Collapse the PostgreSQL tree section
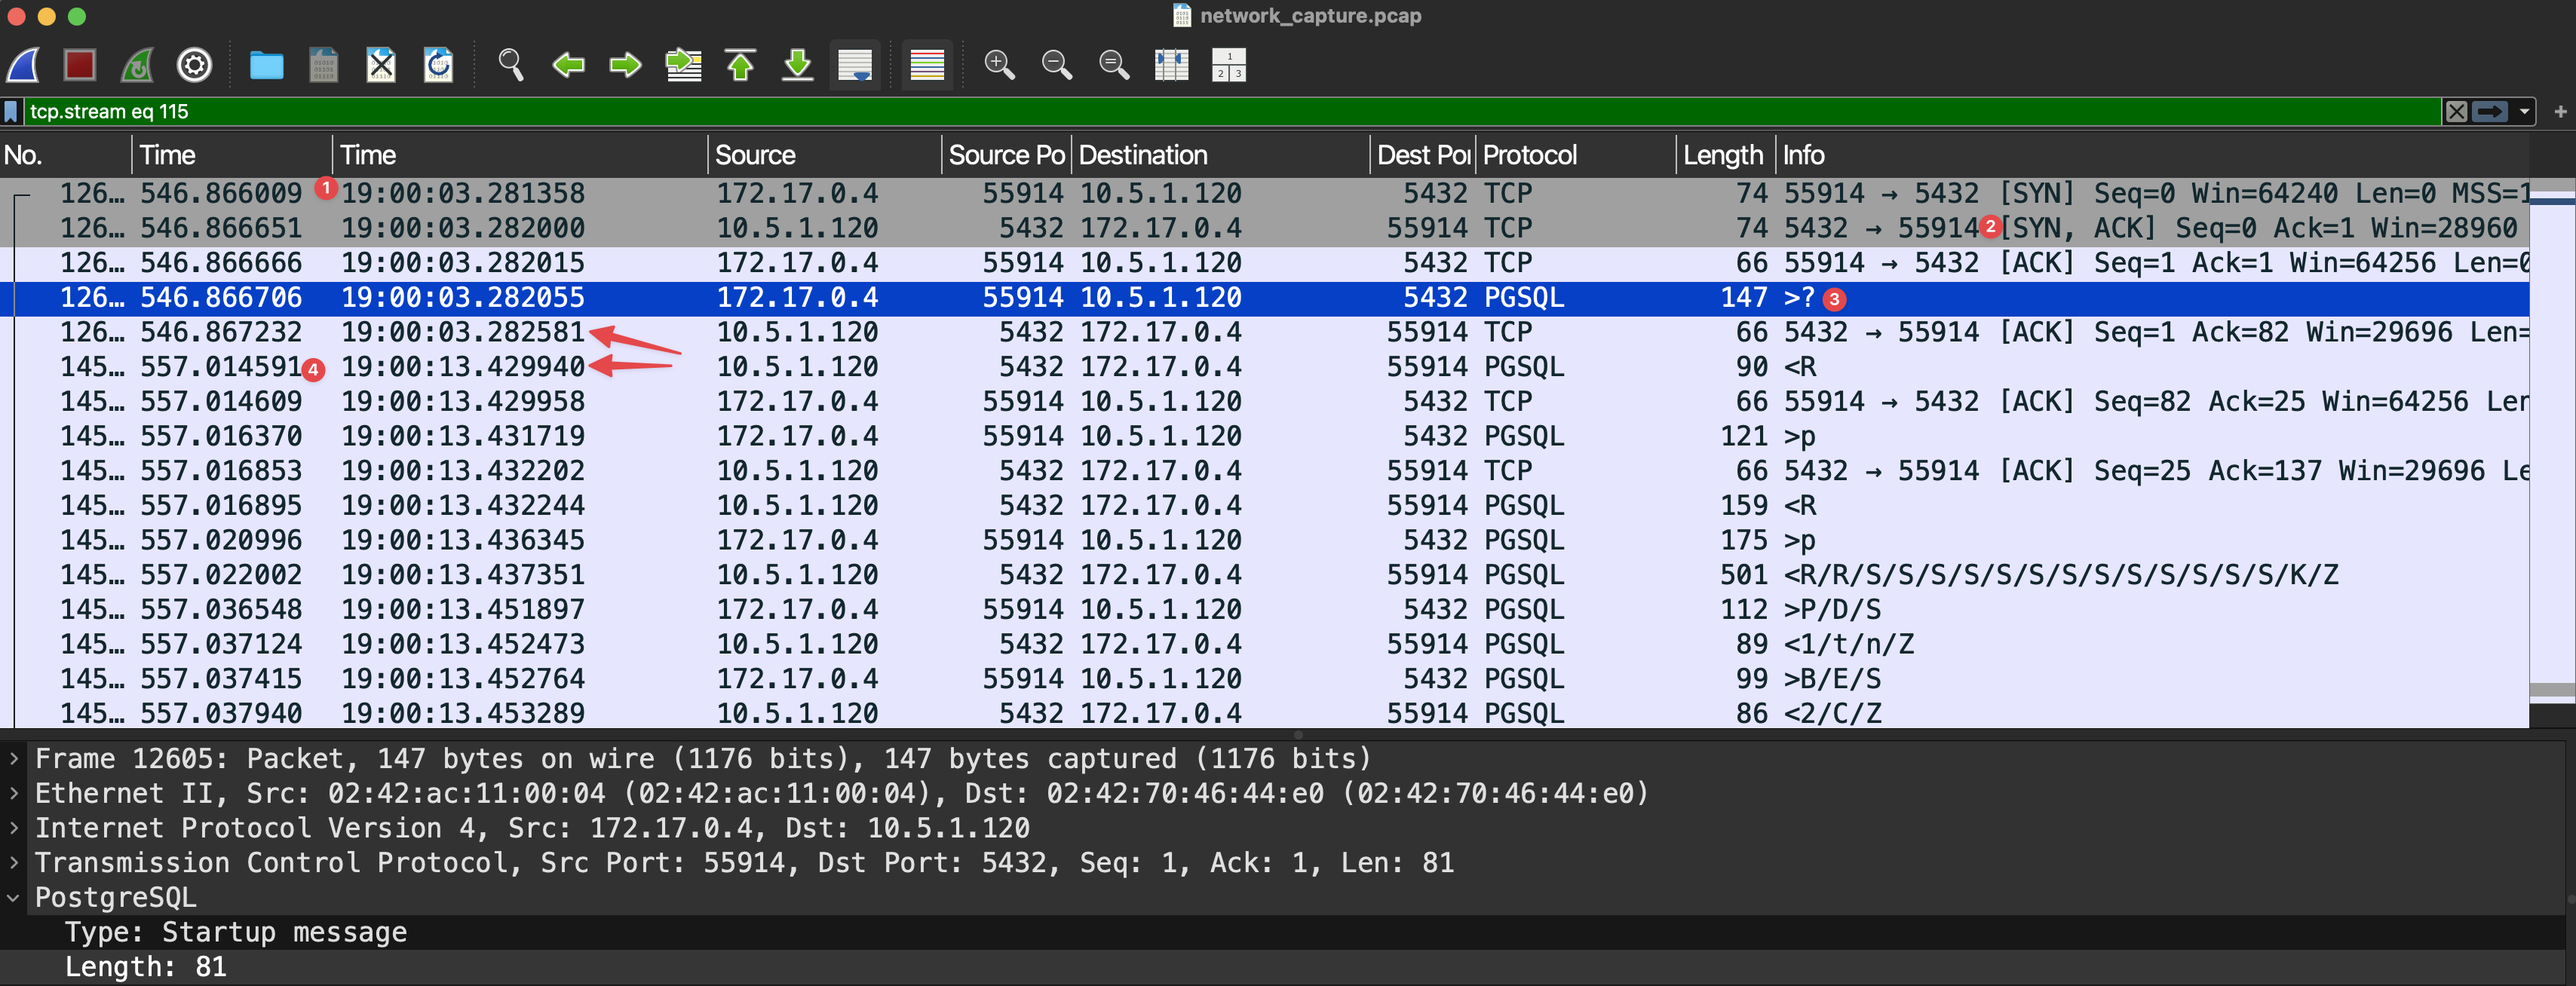2576x986 pixels. click(x=14, y=897)
